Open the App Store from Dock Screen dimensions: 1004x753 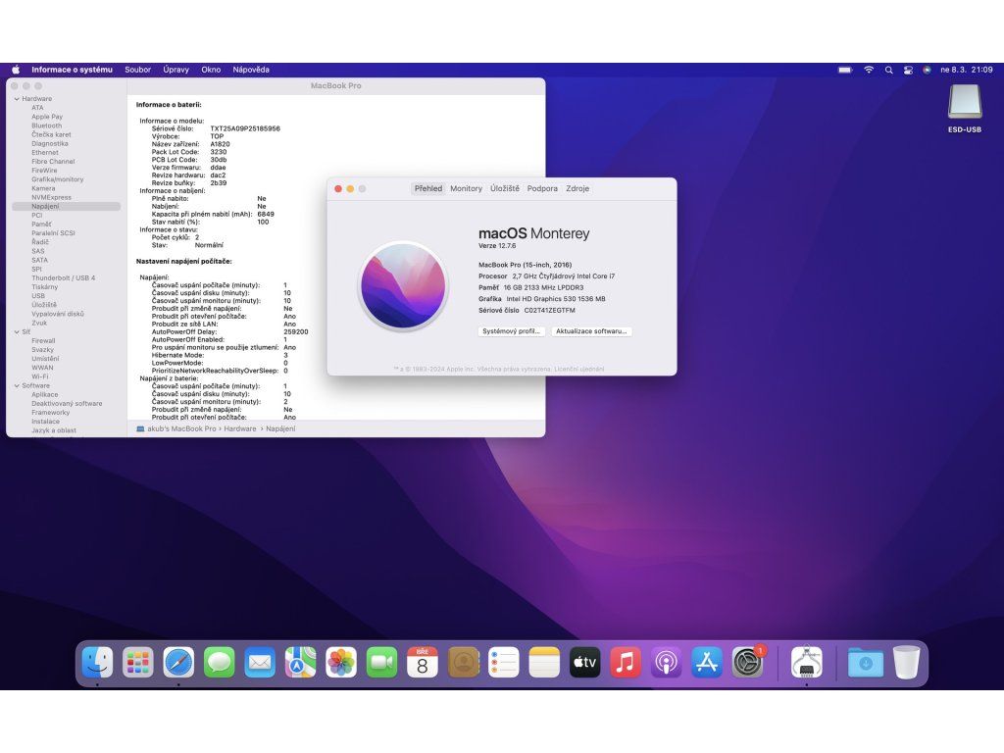(x=707, y=663)
